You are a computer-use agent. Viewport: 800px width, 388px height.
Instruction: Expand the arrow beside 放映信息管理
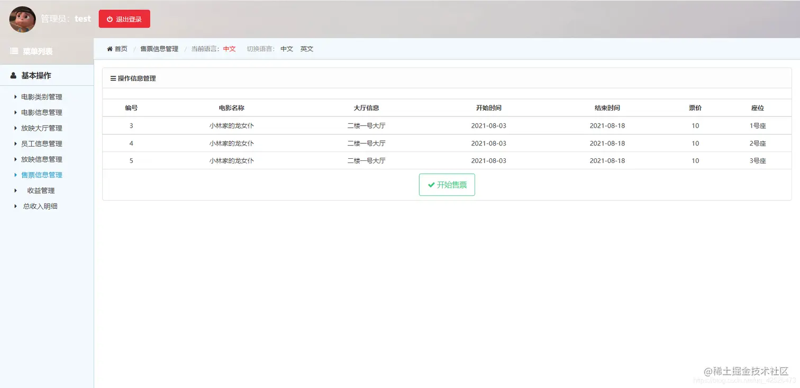(15, 159)
